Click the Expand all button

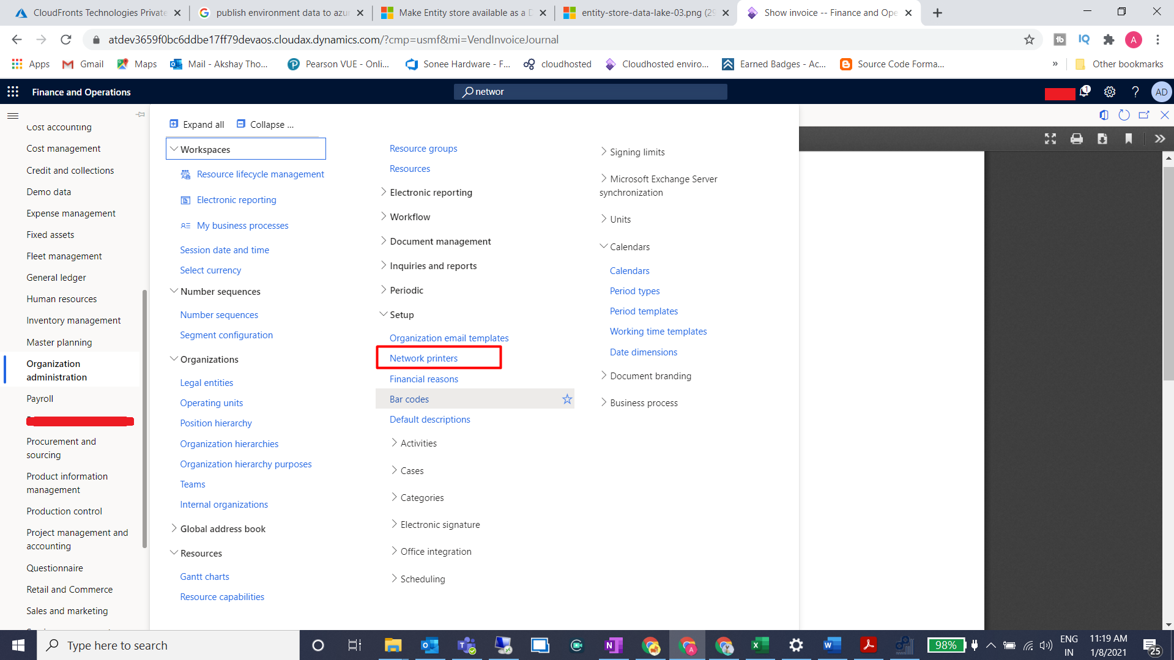pos(196,124)
